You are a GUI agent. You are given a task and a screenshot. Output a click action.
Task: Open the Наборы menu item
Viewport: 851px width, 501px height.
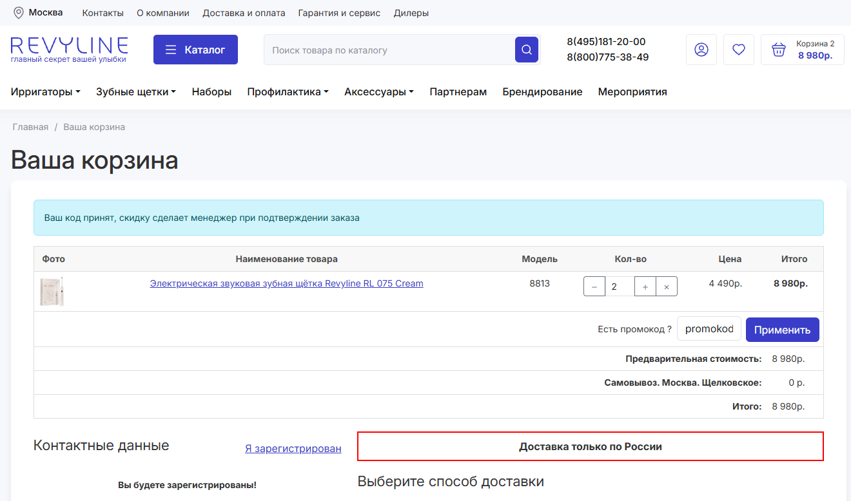(211, 92)
